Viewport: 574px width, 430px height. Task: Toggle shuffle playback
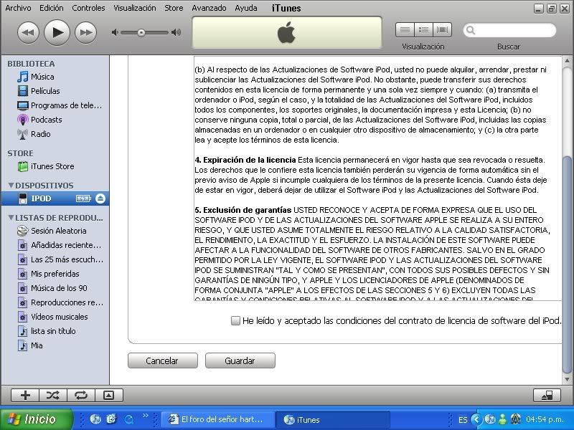pos(53,396)
